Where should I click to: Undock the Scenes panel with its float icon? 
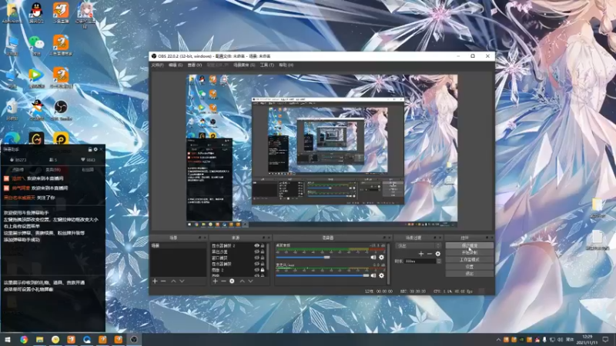(199, 238)
